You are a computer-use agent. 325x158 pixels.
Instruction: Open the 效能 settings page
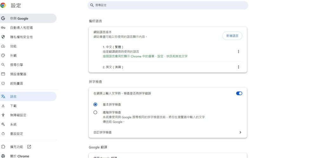pyautogui.click(x=28, y=46)
